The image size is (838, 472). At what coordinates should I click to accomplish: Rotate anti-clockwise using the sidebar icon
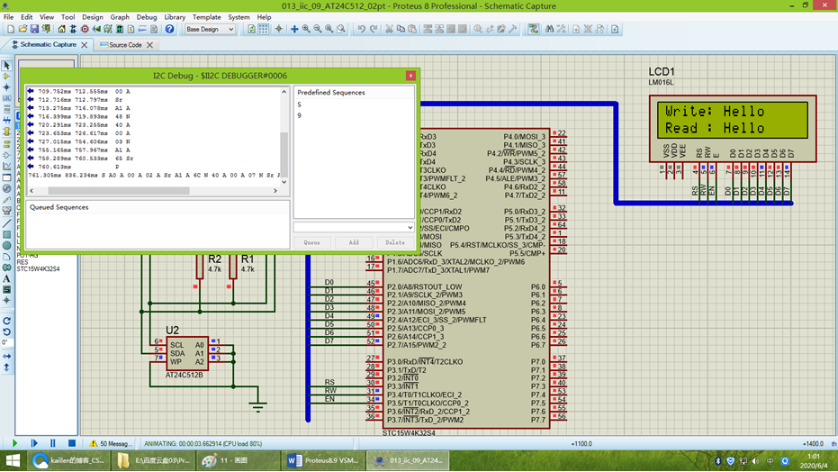pos(6,332)
